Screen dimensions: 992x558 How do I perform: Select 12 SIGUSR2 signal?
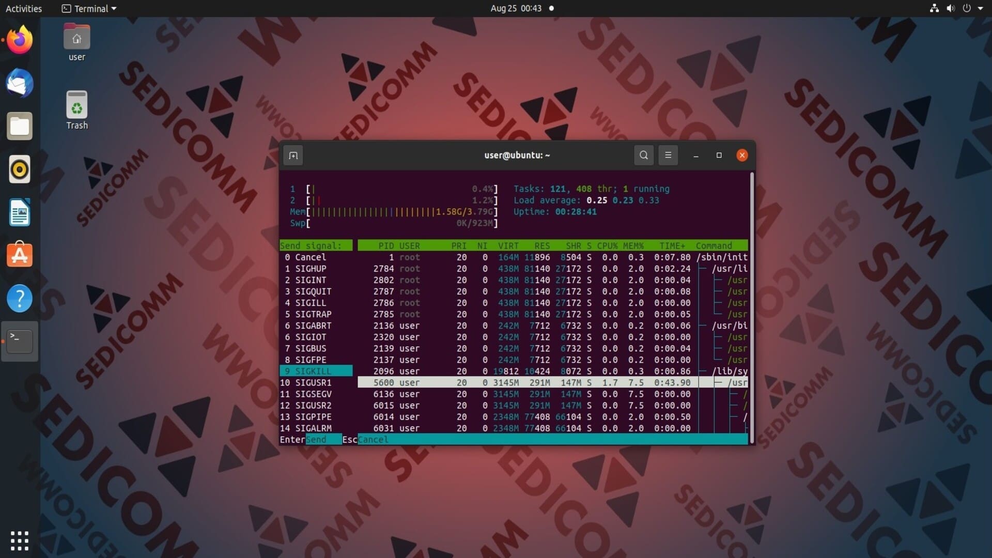click(316, 406)
